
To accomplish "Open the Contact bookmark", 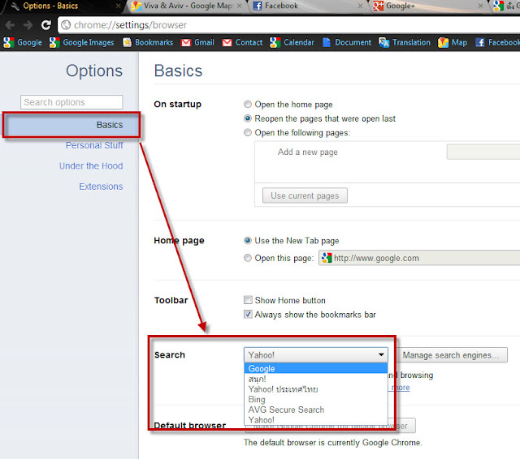I will (x=242, y=42).
